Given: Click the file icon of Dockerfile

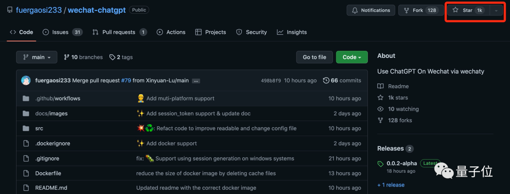Looking at the screenshot, I should (x=26, y=174).
